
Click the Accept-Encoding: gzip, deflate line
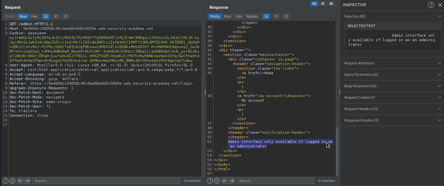(44, 79)
